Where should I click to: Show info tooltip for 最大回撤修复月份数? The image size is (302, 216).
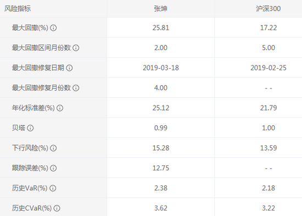76,88
